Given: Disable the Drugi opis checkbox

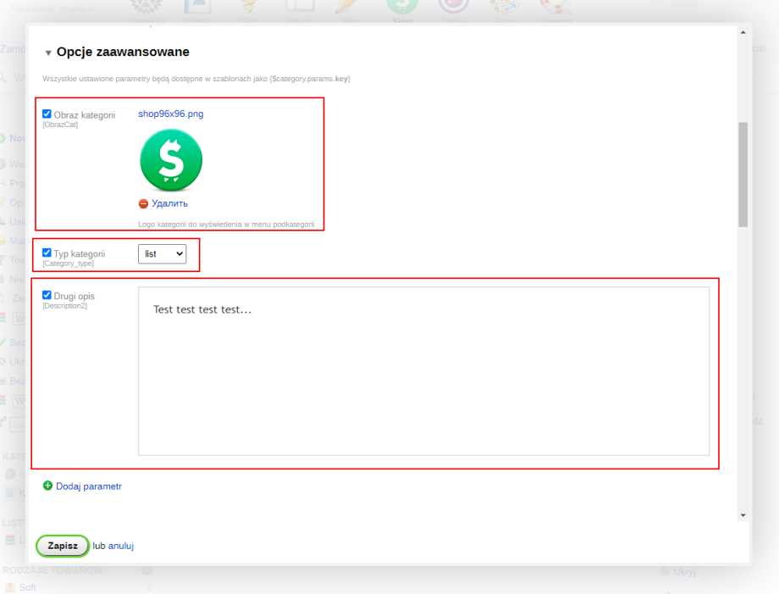Looking at the screenshot, I should pyautogui.click(x=47, y=295).
